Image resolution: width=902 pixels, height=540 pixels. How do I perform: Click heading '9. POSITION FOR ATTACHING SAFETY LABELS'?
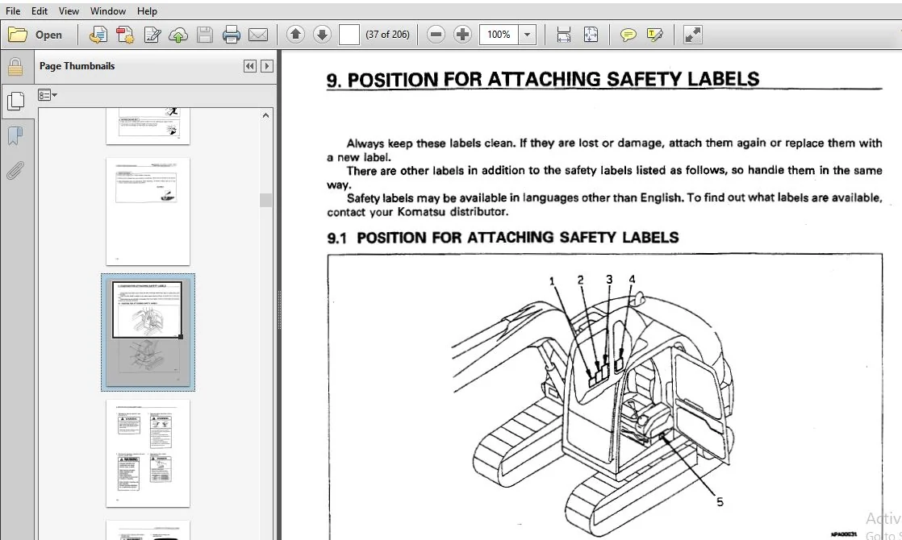542,79
